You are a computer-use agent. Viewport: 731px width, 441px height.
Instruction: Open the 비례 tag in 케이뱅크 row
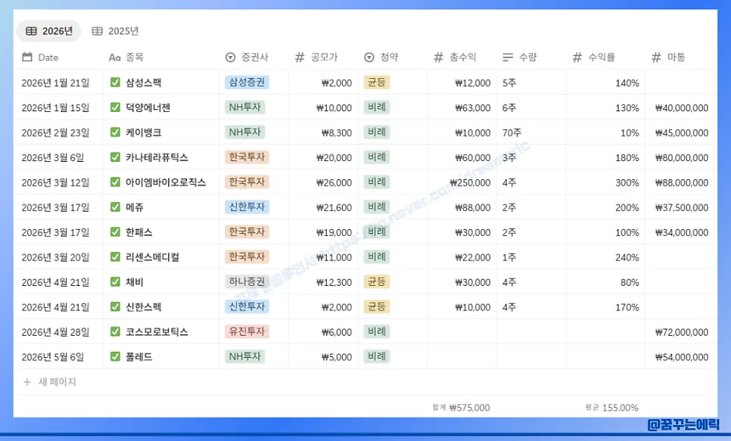click(x=377, y=132)
